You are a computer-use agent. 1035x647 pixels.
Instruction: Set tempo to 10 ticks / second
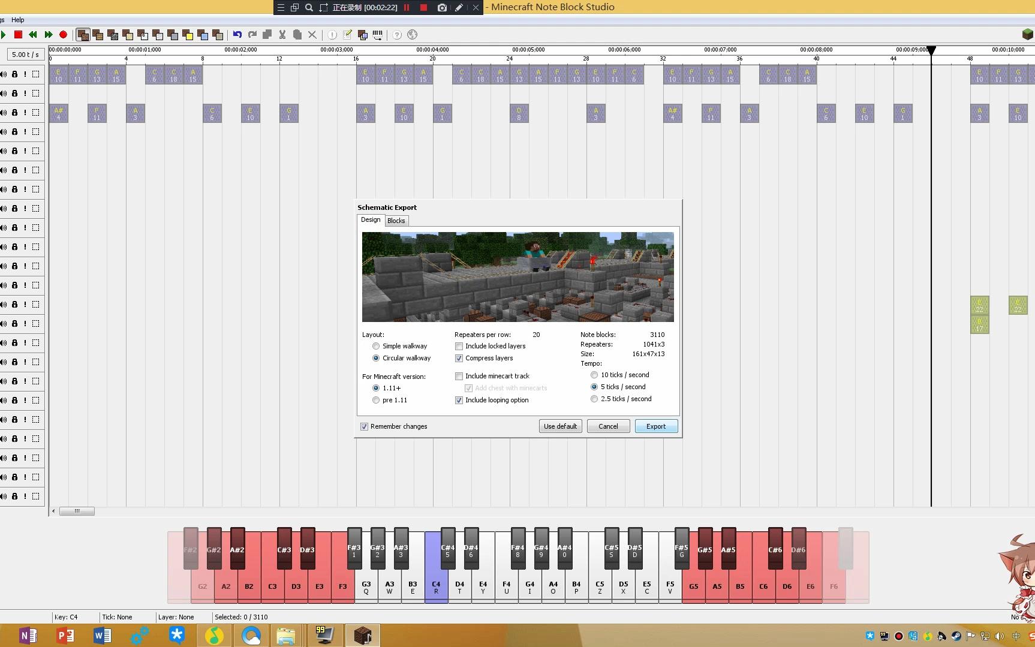[594, 375]
